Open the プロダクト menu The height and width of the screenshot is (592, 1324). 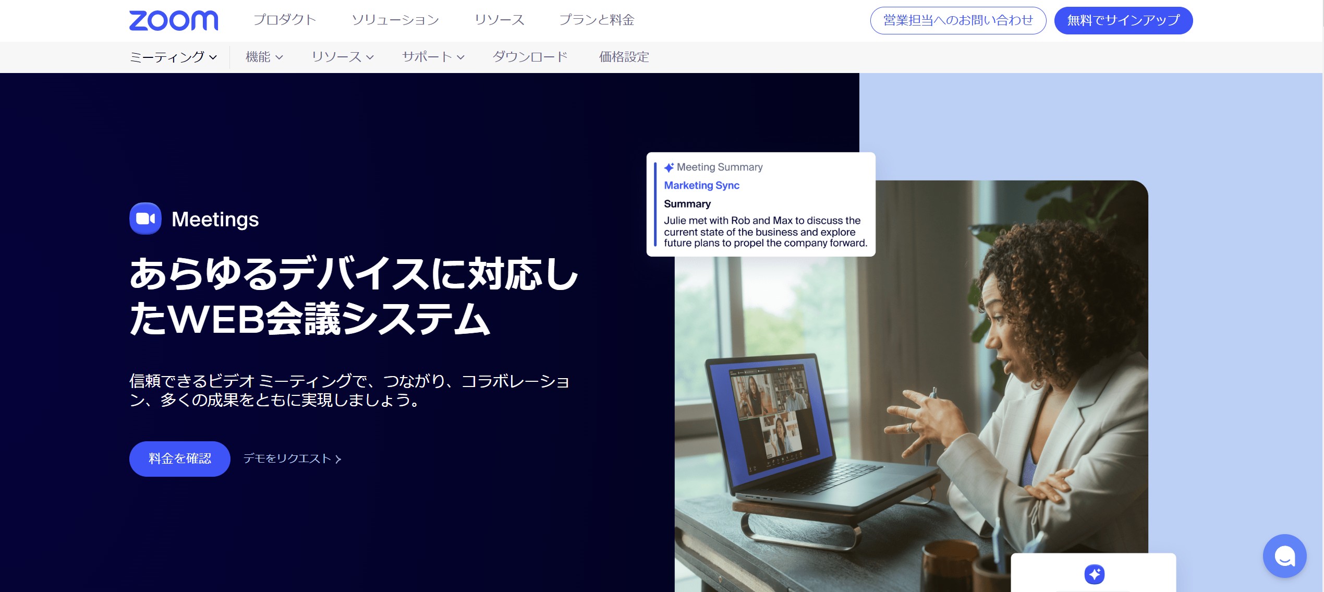285,20
